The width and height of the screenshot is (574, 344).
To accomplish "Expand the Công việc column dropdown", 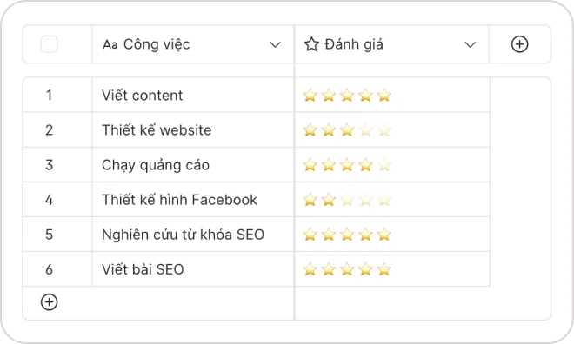I will tap(275, 44).
